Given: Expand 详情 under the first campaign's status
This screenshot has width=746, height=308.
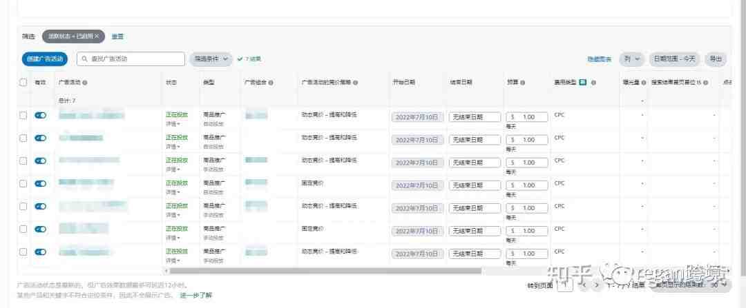Looking at the screenshot, I should pos(169,124).
